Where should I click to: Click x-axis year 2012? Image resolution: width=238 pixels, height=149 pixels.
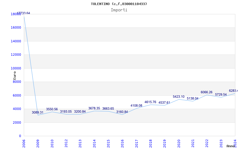pyautogui.click(x=66, y=143)
